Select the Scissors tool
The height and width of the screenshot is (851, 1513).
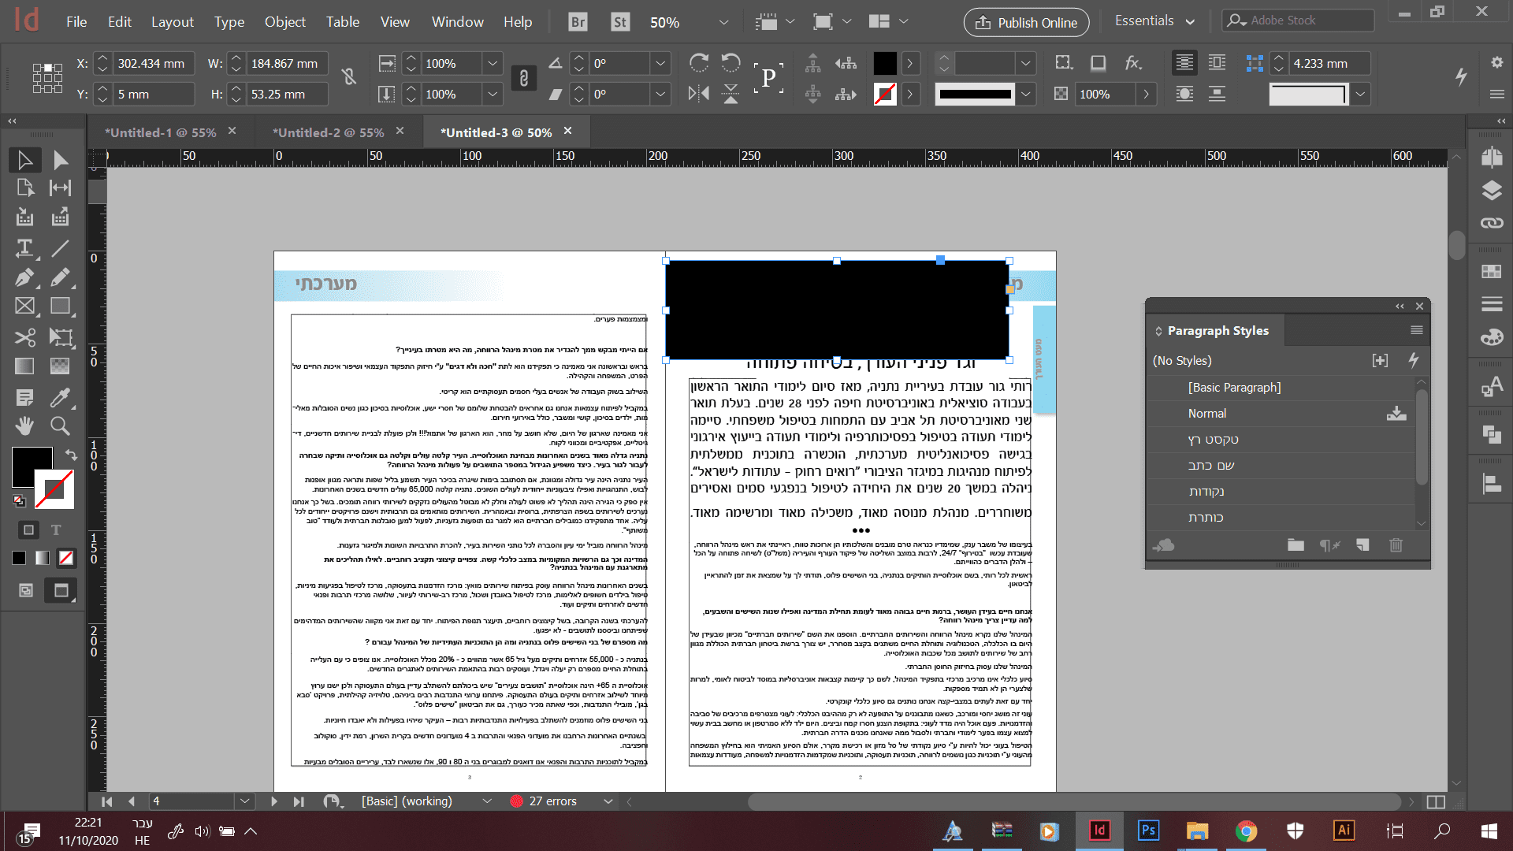24,337
